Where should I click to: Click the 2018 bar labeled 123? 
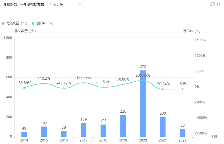tap(103, 131)
